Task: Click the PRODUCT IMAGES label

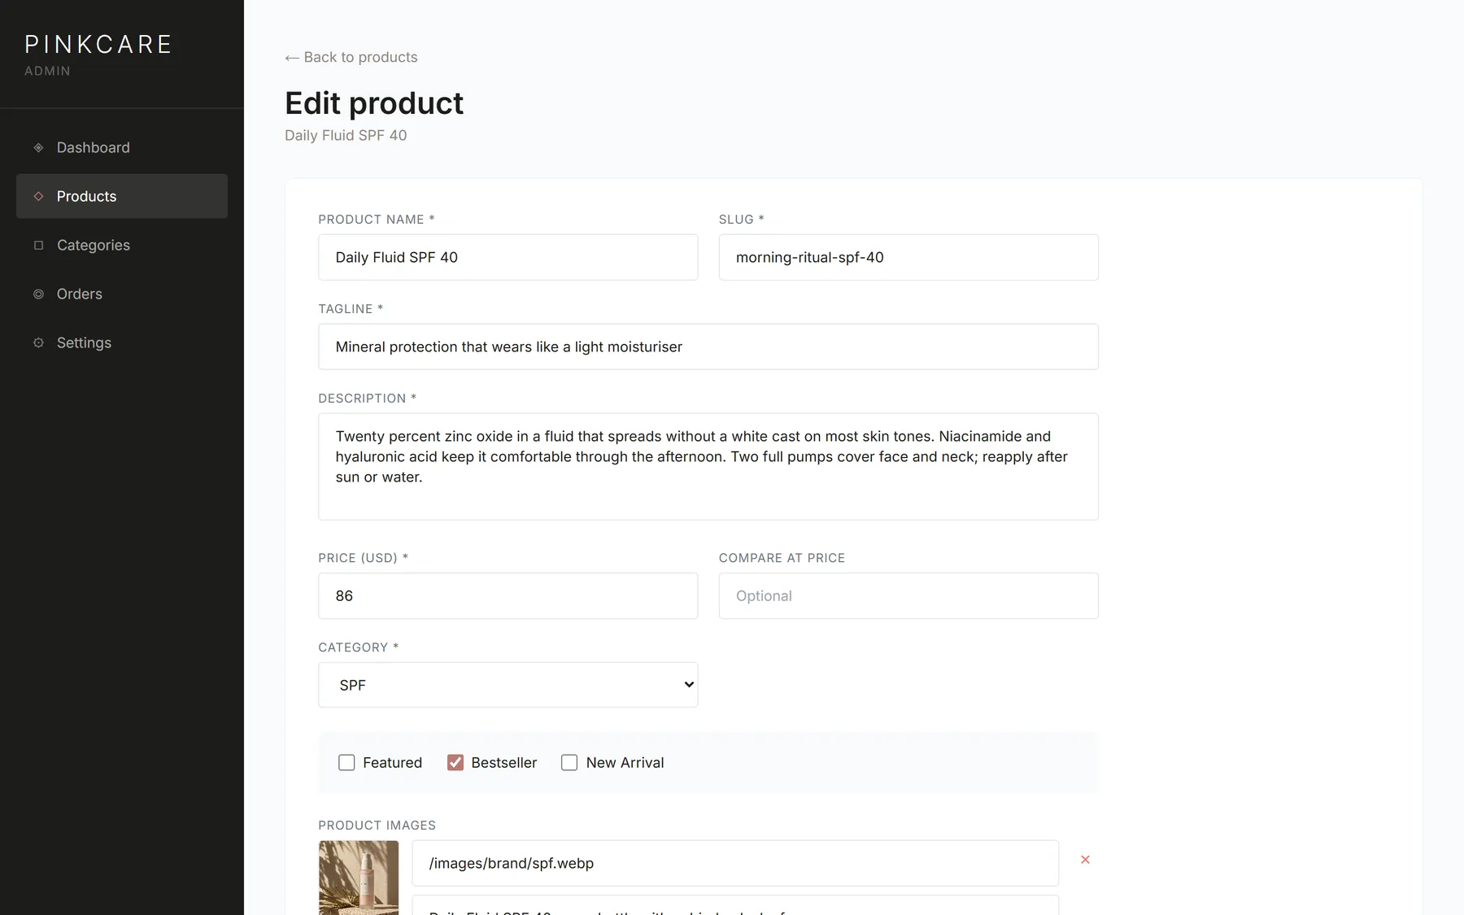Action: click(x=377, y=825)
